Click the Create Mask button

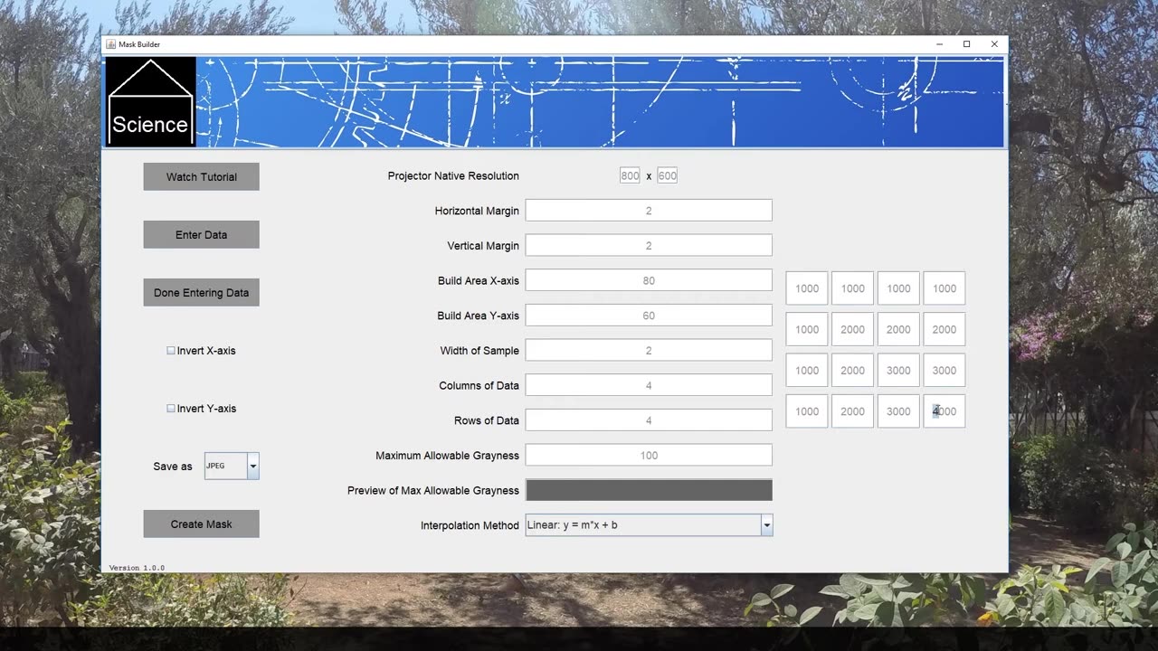(201, 524)
